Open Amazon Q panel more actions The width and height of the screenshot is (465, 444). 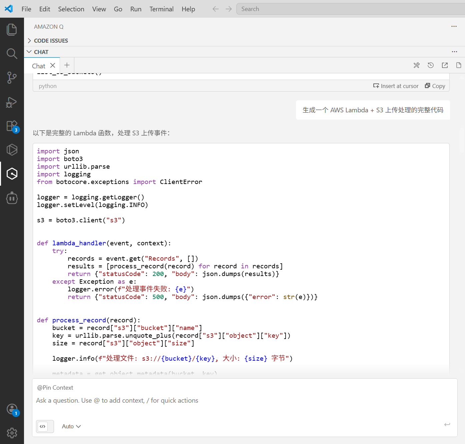point(454,26)
